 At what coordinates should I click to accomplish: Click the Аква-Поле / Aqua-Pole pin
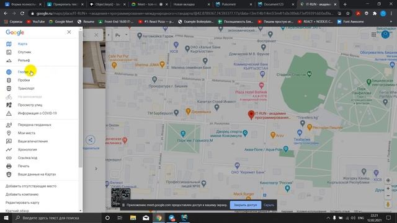(285, 149)
